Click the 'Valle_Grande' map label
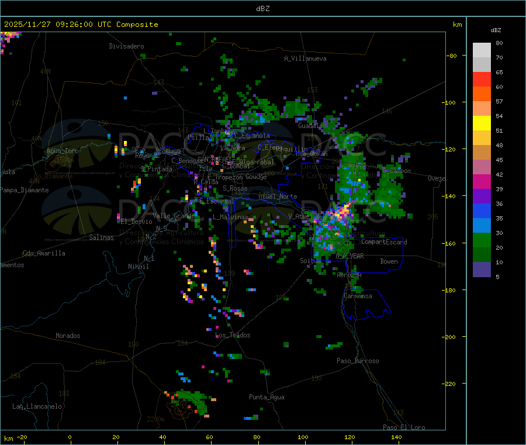 (174, 216)
